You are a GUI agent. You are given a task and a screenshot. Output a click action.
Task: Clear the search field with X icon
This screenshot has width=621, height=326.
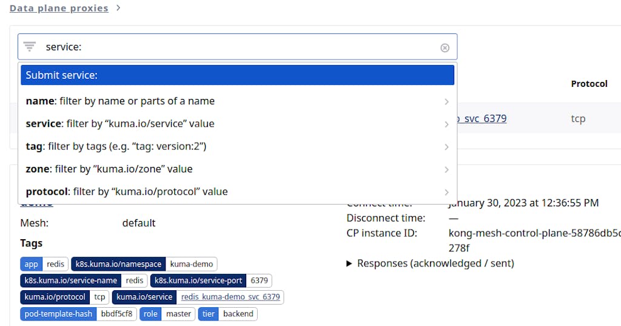pos(445,47)
